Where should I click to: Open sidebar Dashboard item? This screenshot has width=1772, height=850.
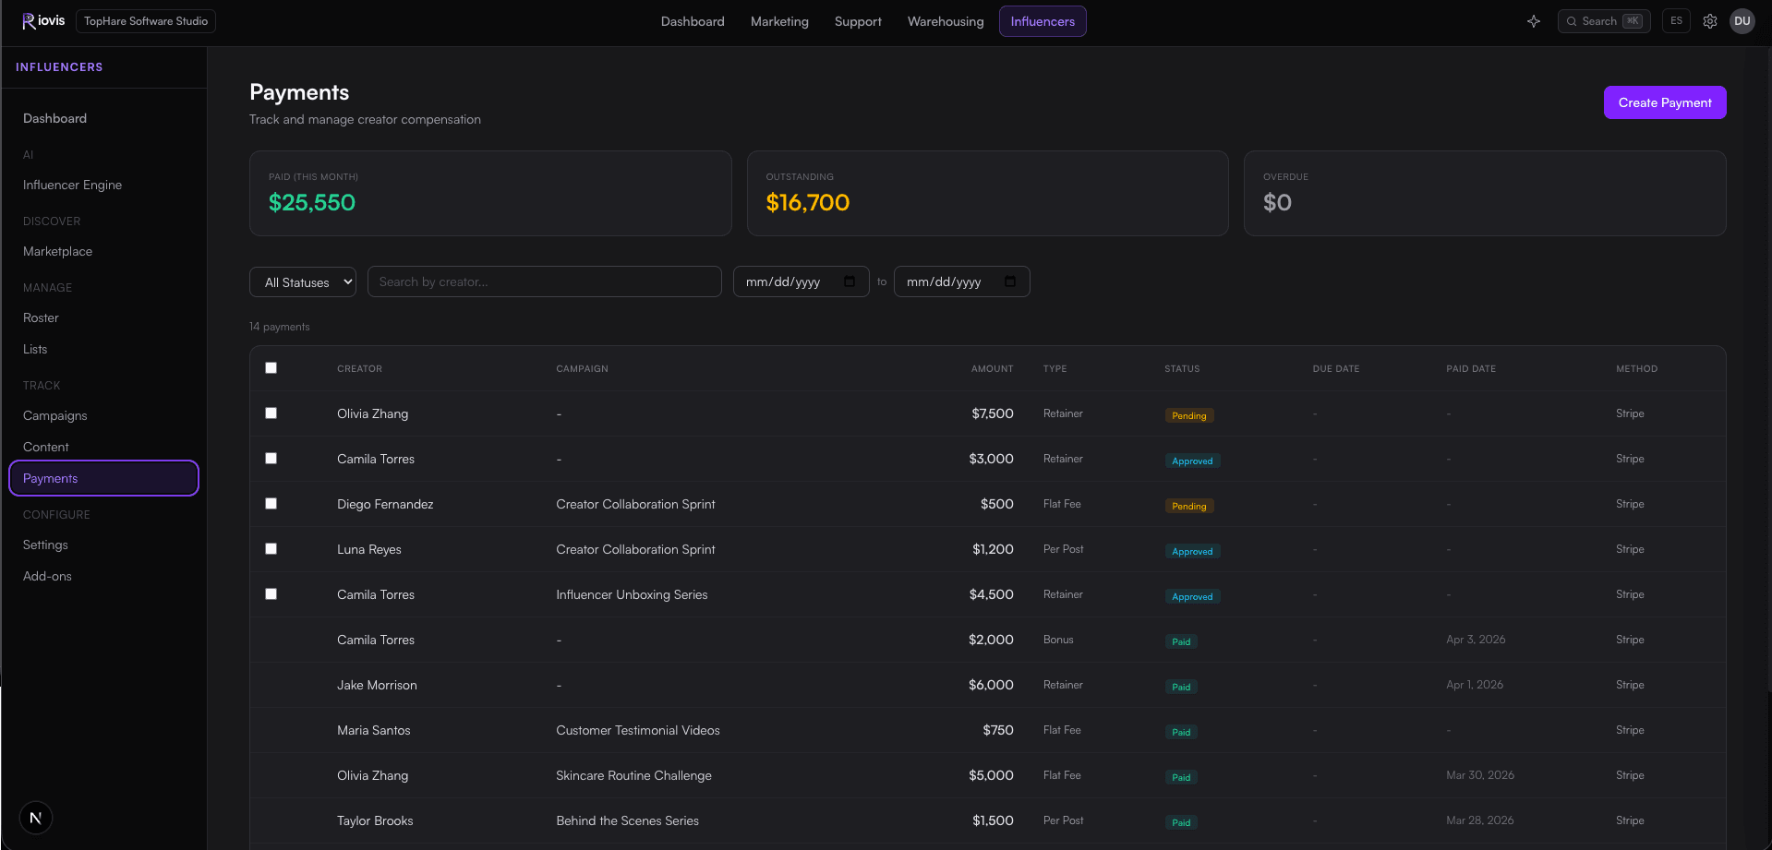tap(54, 118)
